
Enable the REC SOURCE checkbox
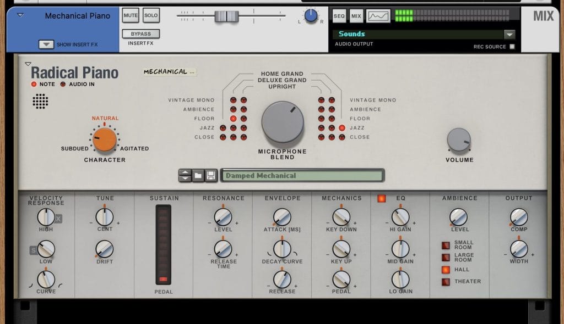click(512, 47)
